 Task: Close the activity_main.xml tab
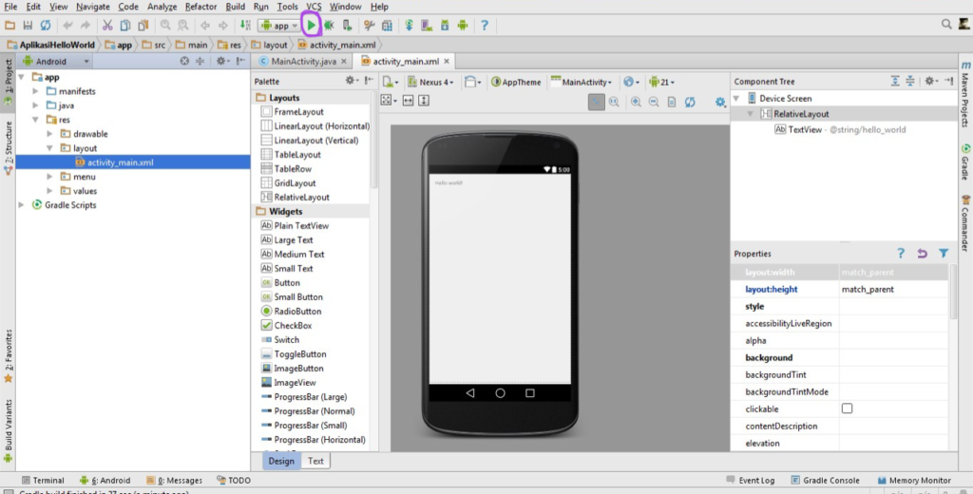point(447,62)
